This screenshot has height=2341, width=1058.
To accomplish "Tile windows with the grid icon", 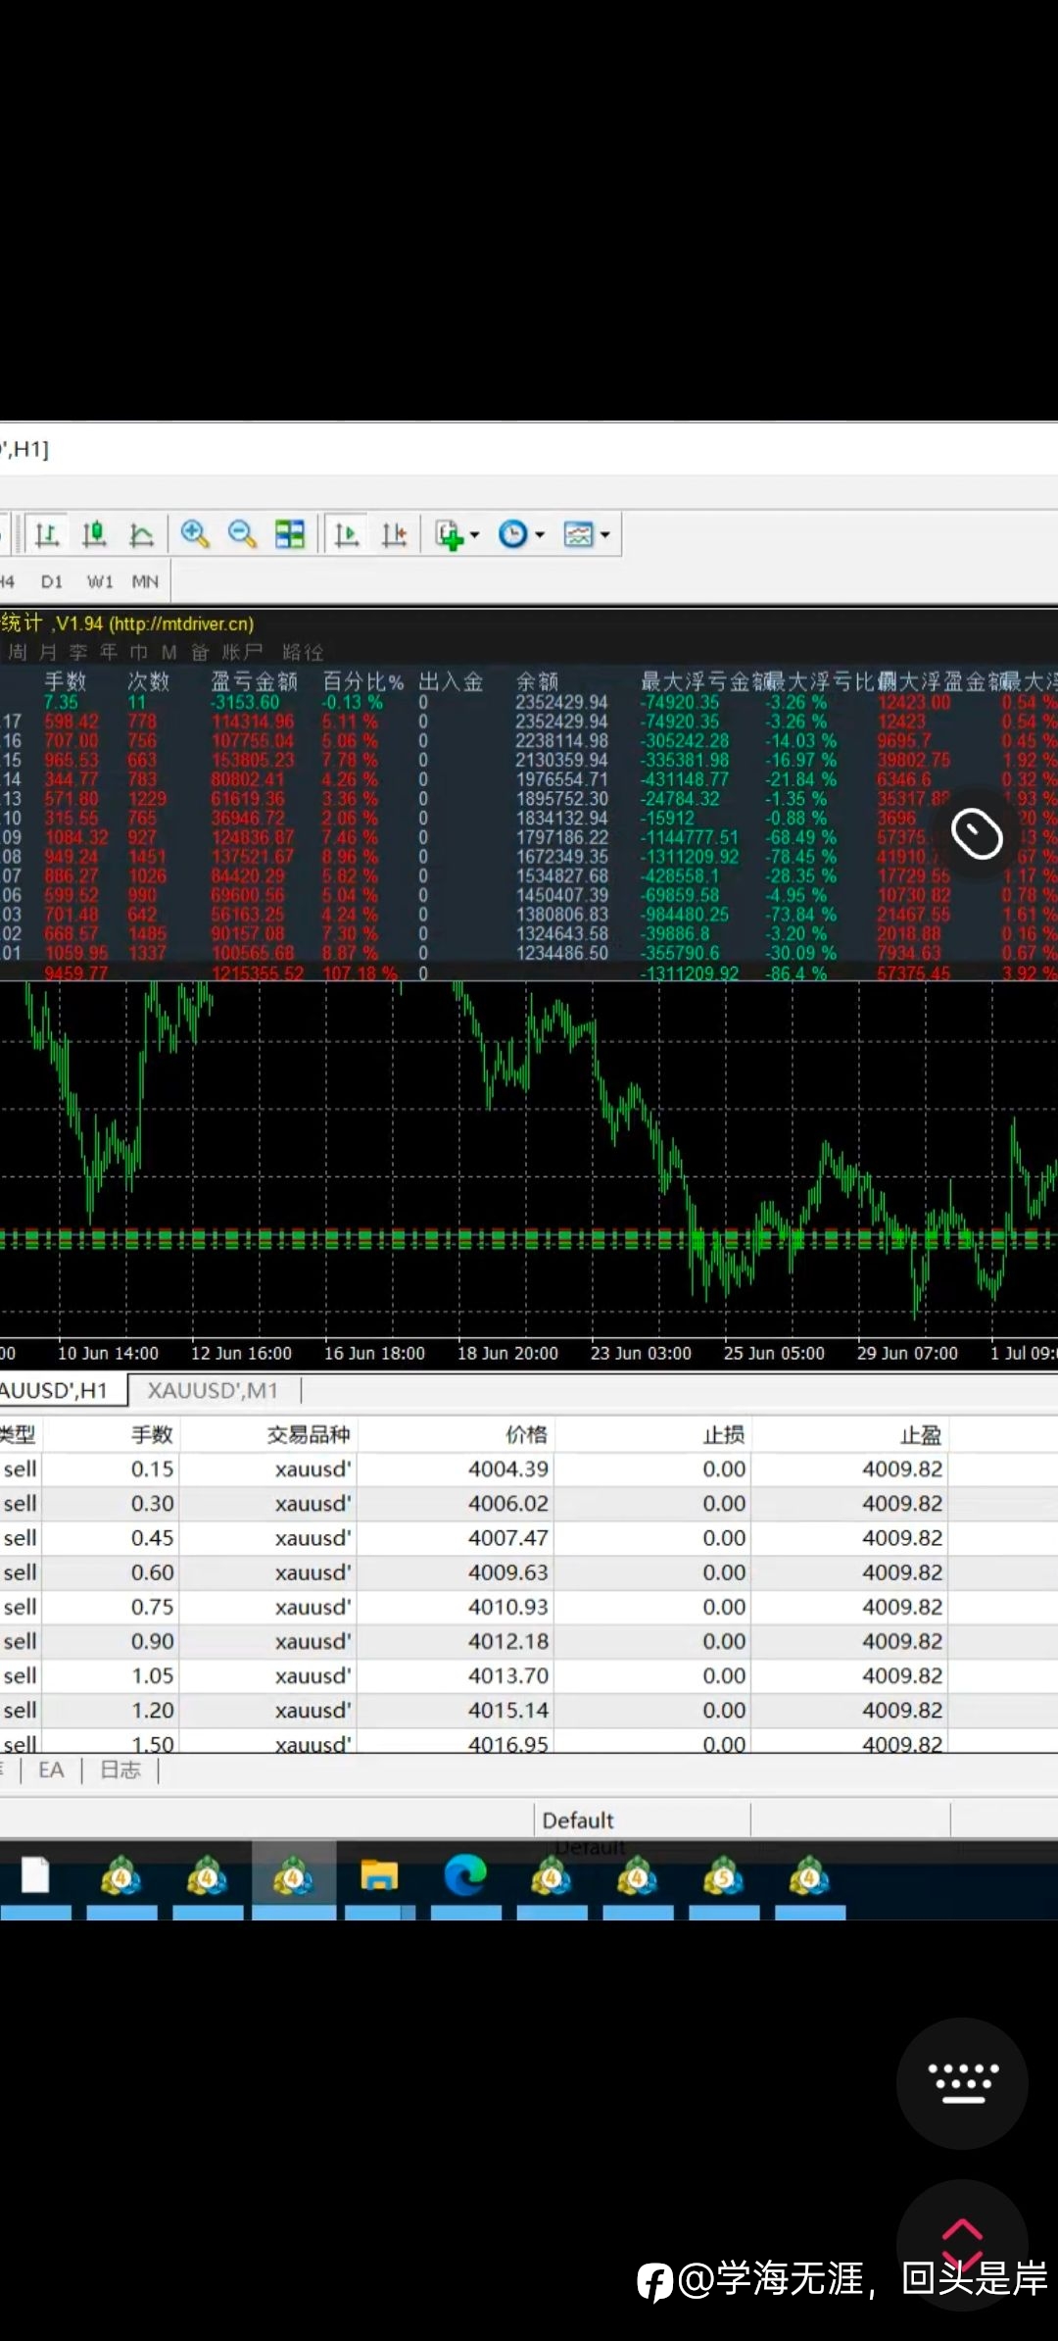I will (x=290, y=534).
